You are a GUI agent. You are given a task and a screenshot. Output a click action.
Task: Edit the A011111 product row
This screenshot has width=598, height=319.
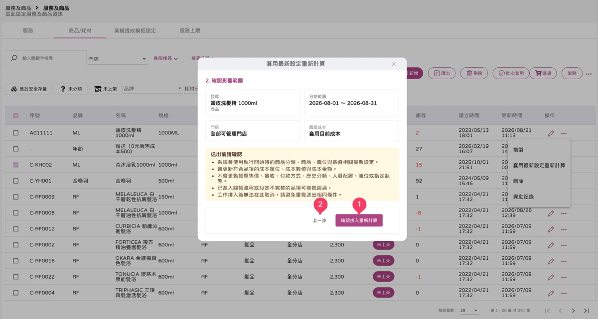click(551, 133)
